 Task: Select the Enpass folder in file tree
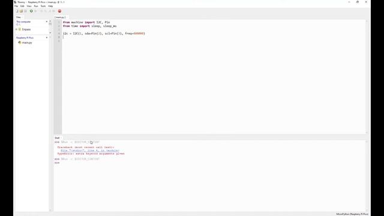click(x=26, y=29)
